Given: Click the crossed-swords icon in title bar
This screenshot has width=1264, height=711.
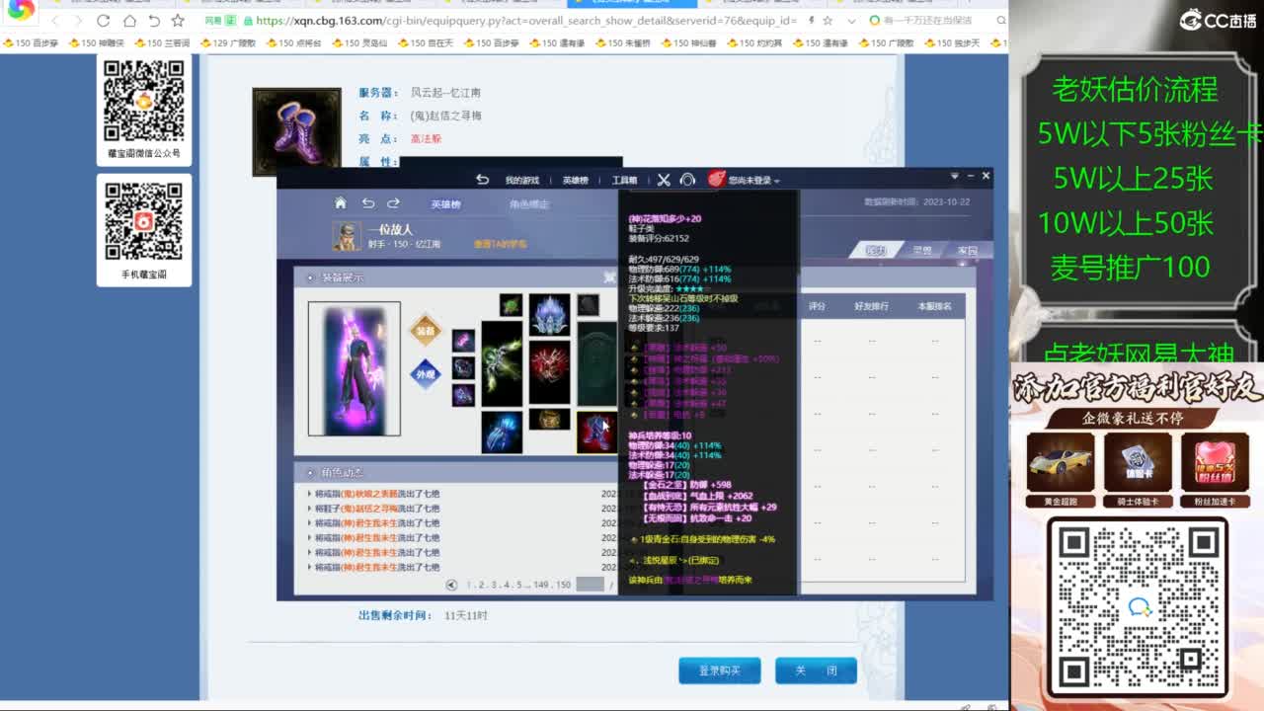Looking at the screenshot, I should [x=664, y=180].
